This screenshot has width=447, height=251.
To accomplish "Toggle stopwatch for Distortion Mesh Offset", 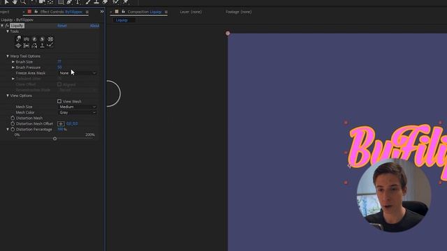I will coord(13,123).
